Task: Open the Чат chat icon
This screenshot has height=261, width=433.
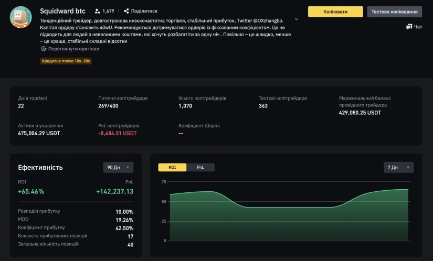Action: point(409,27)
